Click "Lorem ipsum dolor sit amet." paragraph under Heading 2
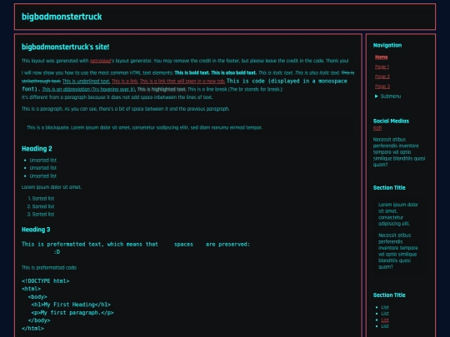 52,187
